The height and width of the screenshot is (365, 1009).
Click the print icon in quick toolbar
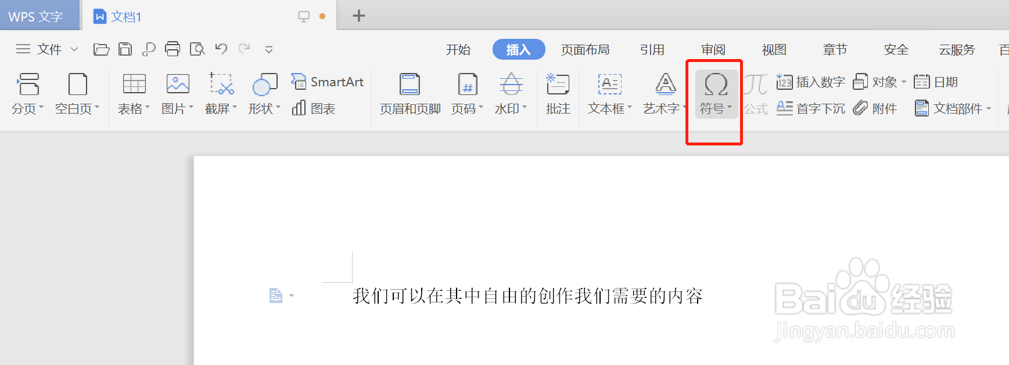point(173,49)
